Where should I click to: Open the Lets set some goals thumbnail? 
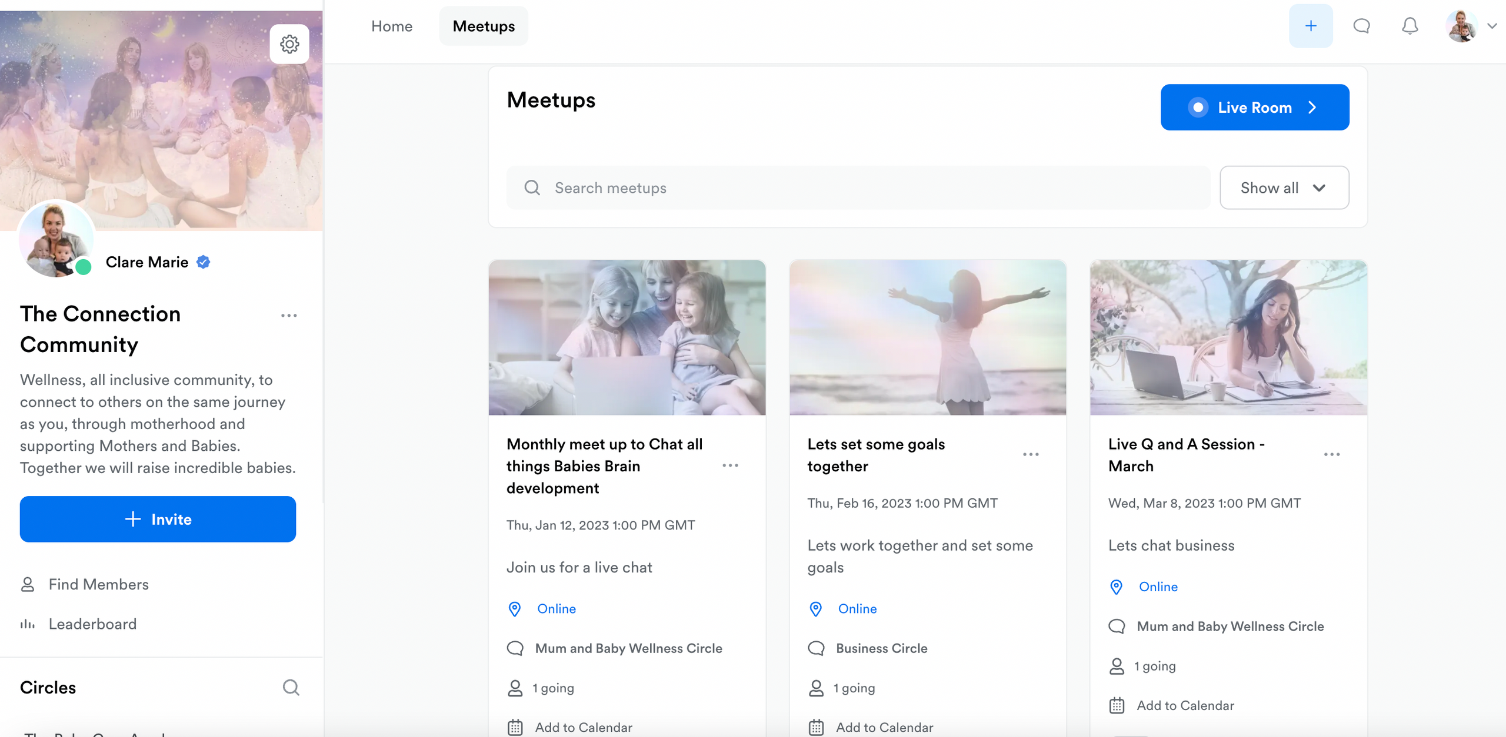point(927,337)
